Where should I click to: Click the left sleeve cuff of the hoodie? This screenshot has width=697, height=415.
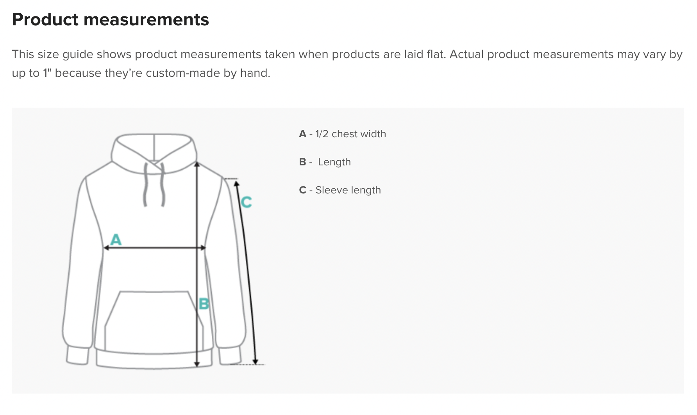78,356
